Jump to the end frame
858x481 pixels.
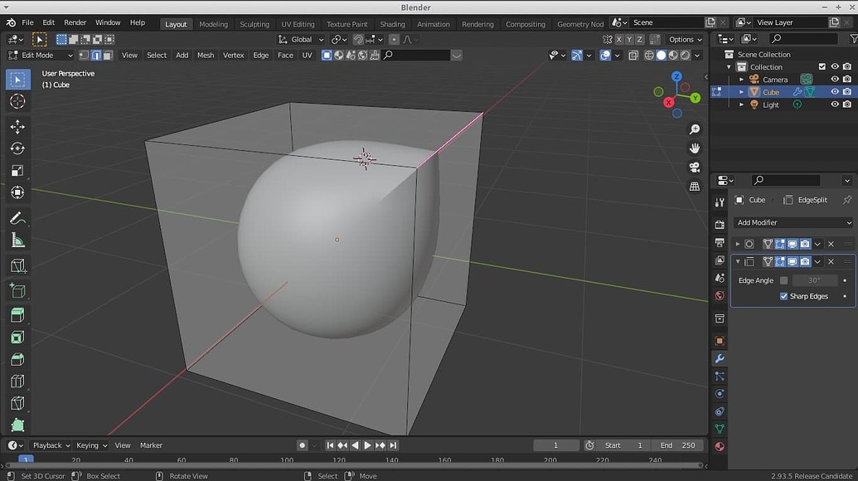393,445
